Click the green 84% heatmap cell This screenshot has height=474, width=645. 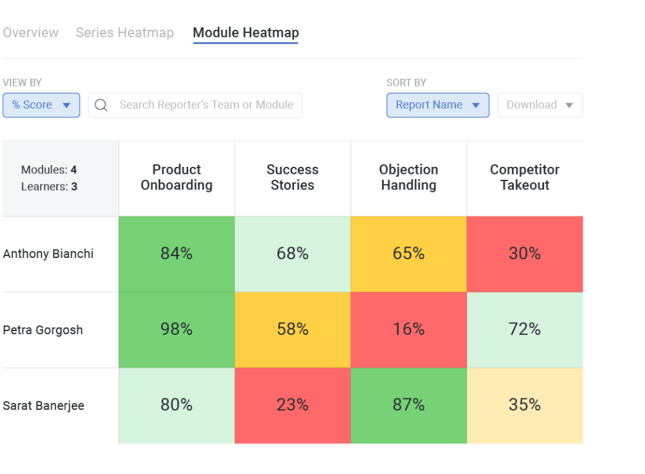point(176,254)
